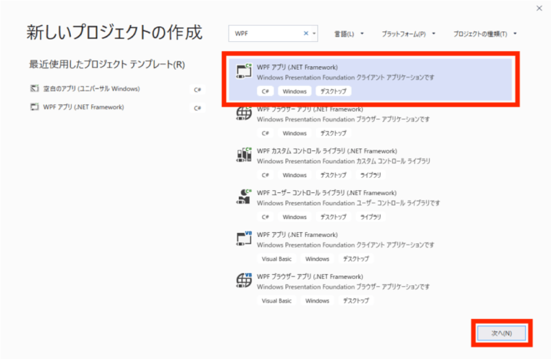
Task: Click the 次へ(N) button
Action: pyautogui.click(x=501, y=333)
